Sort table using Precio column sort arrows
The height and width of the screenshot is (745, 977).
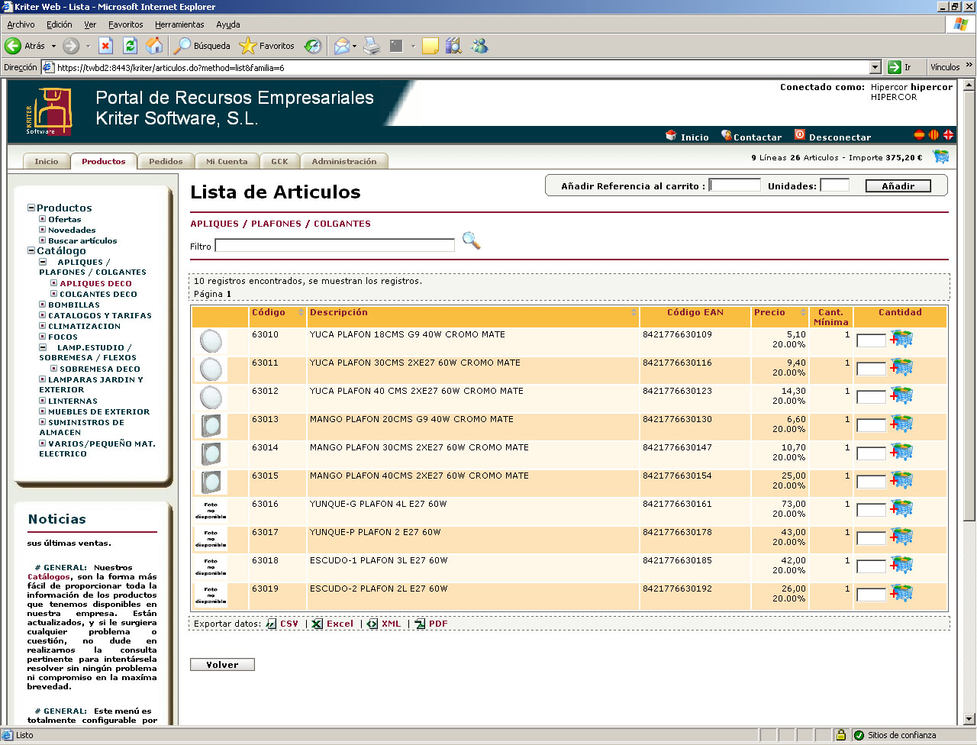point(803,313)
